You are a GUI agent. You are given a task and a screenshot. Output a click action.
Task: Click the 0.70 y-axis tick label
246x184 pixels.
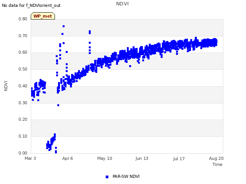point(23,36)
